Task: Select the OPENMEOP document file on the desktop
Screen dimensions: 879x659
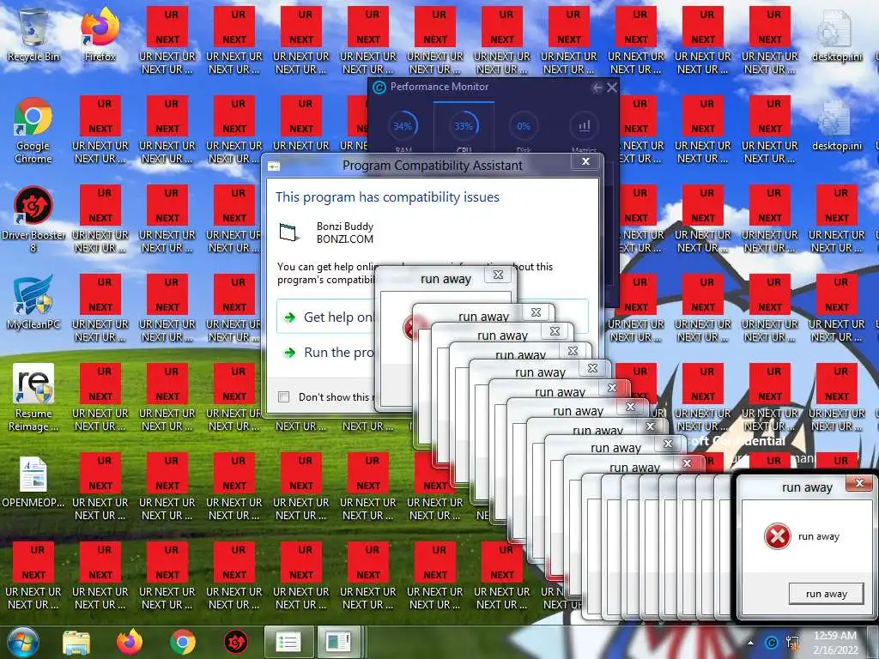Action: [33, 482]
